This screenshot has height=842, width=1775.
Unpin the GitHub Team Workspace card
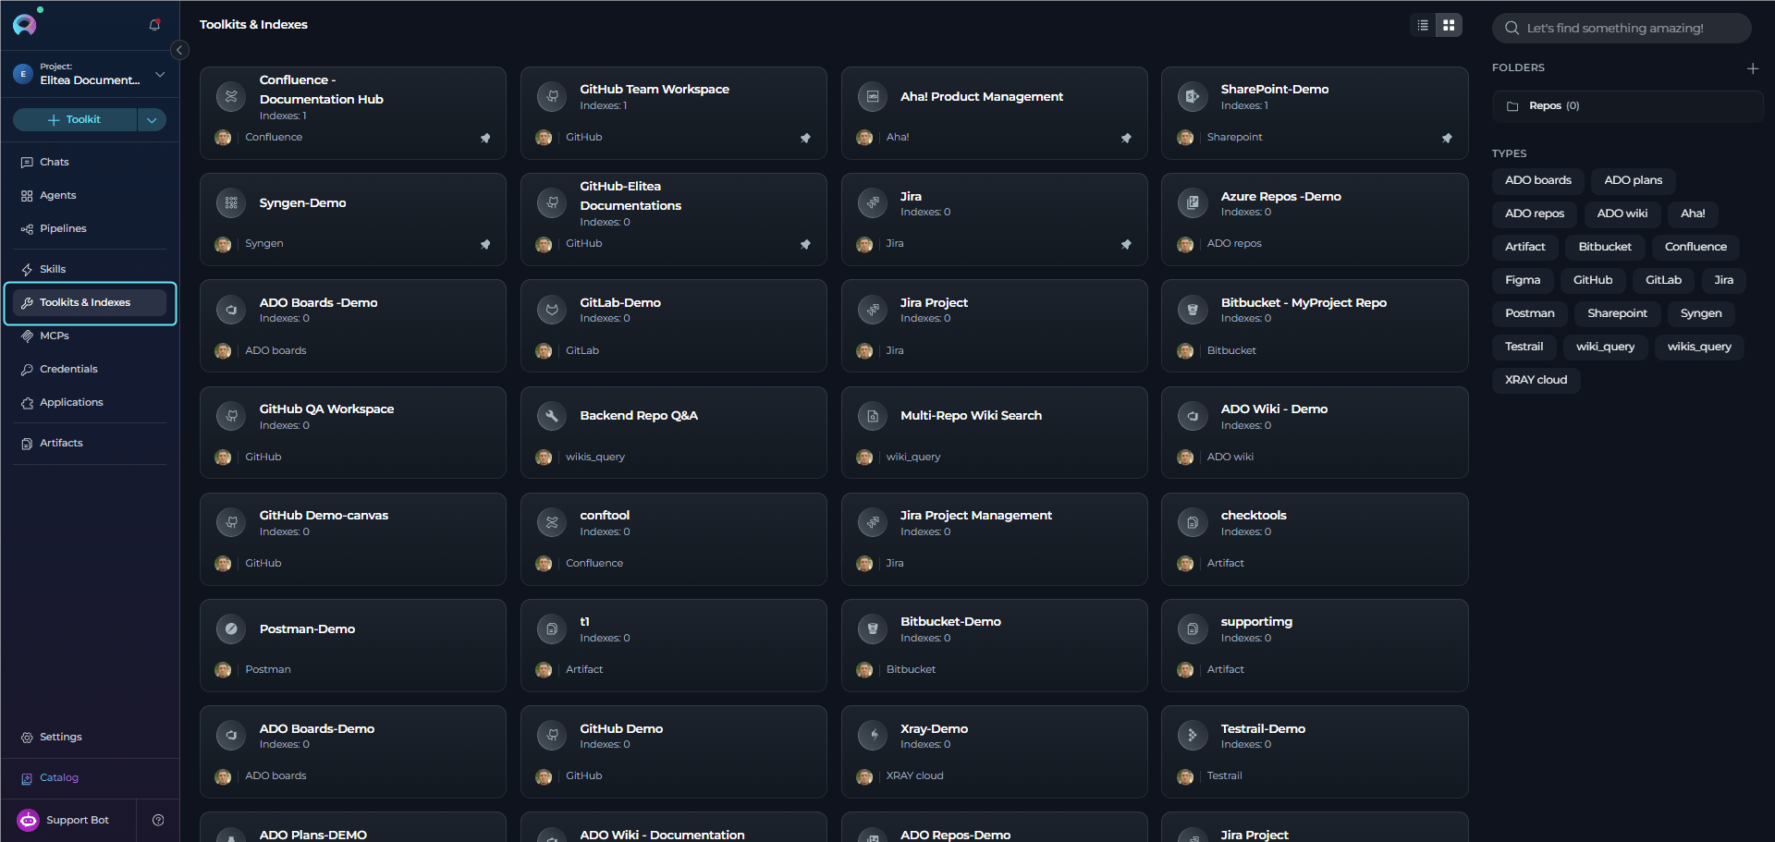point(805,138)
